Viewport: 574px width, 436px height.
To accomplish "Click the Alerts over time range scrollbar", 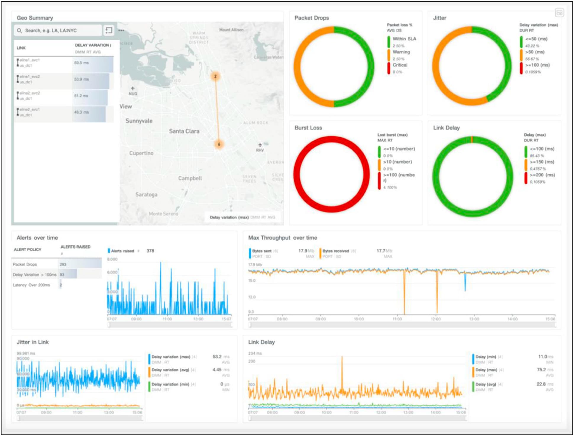I will [169, 325].
